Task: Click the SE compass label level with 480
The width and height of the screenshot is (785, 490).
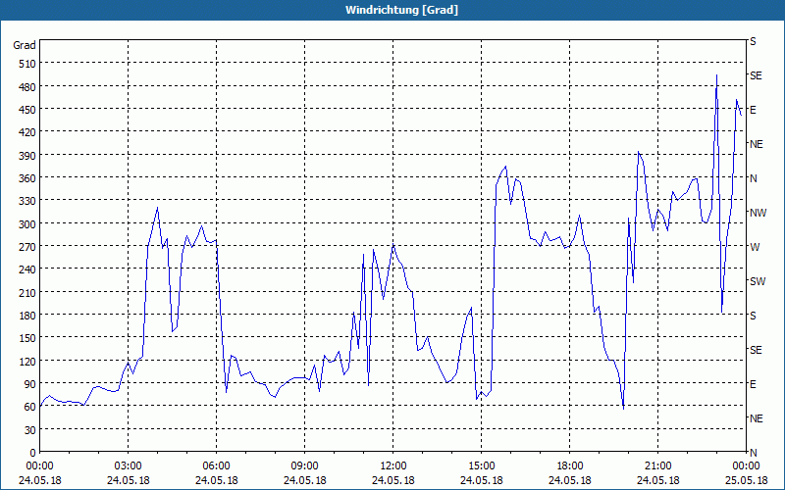Action: click(x=756, y=75)
